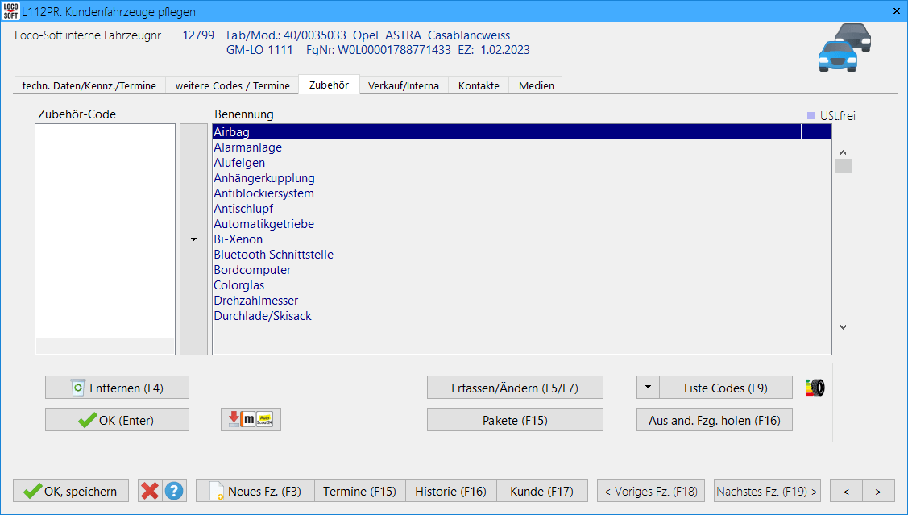Screen dimensions: 908x515
Task: Switch to the Verkauf/Interna tab
Action: pyautogui.click(x=404, y=85)
